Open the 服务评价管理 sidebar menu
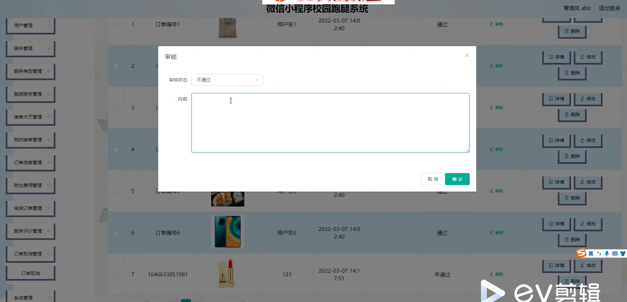The width and height of the screenshot is (627, 302). [30, 231]
